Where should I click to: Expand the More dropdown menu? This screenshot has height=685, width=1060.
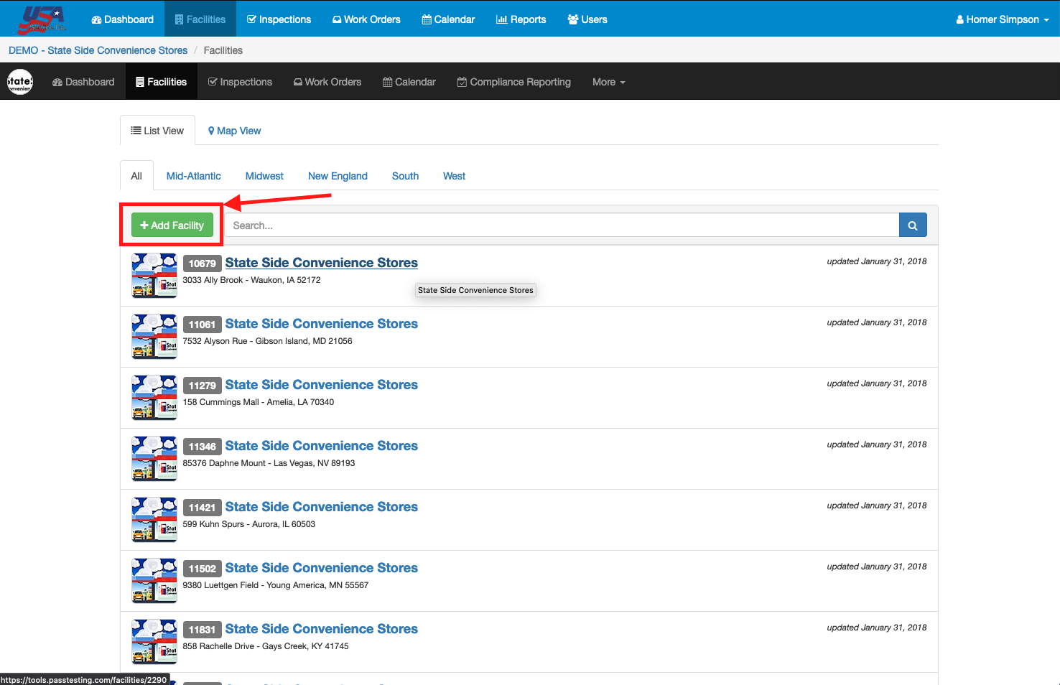tap(609, 82)
